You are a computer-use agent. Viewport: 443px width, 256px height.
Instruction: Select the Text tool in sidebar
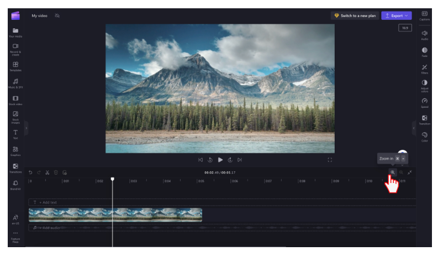point(15,134)
